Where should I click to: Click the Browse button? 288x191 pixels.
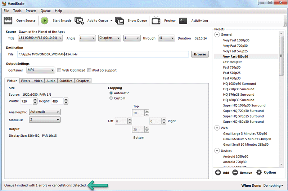tap(200, 54)
